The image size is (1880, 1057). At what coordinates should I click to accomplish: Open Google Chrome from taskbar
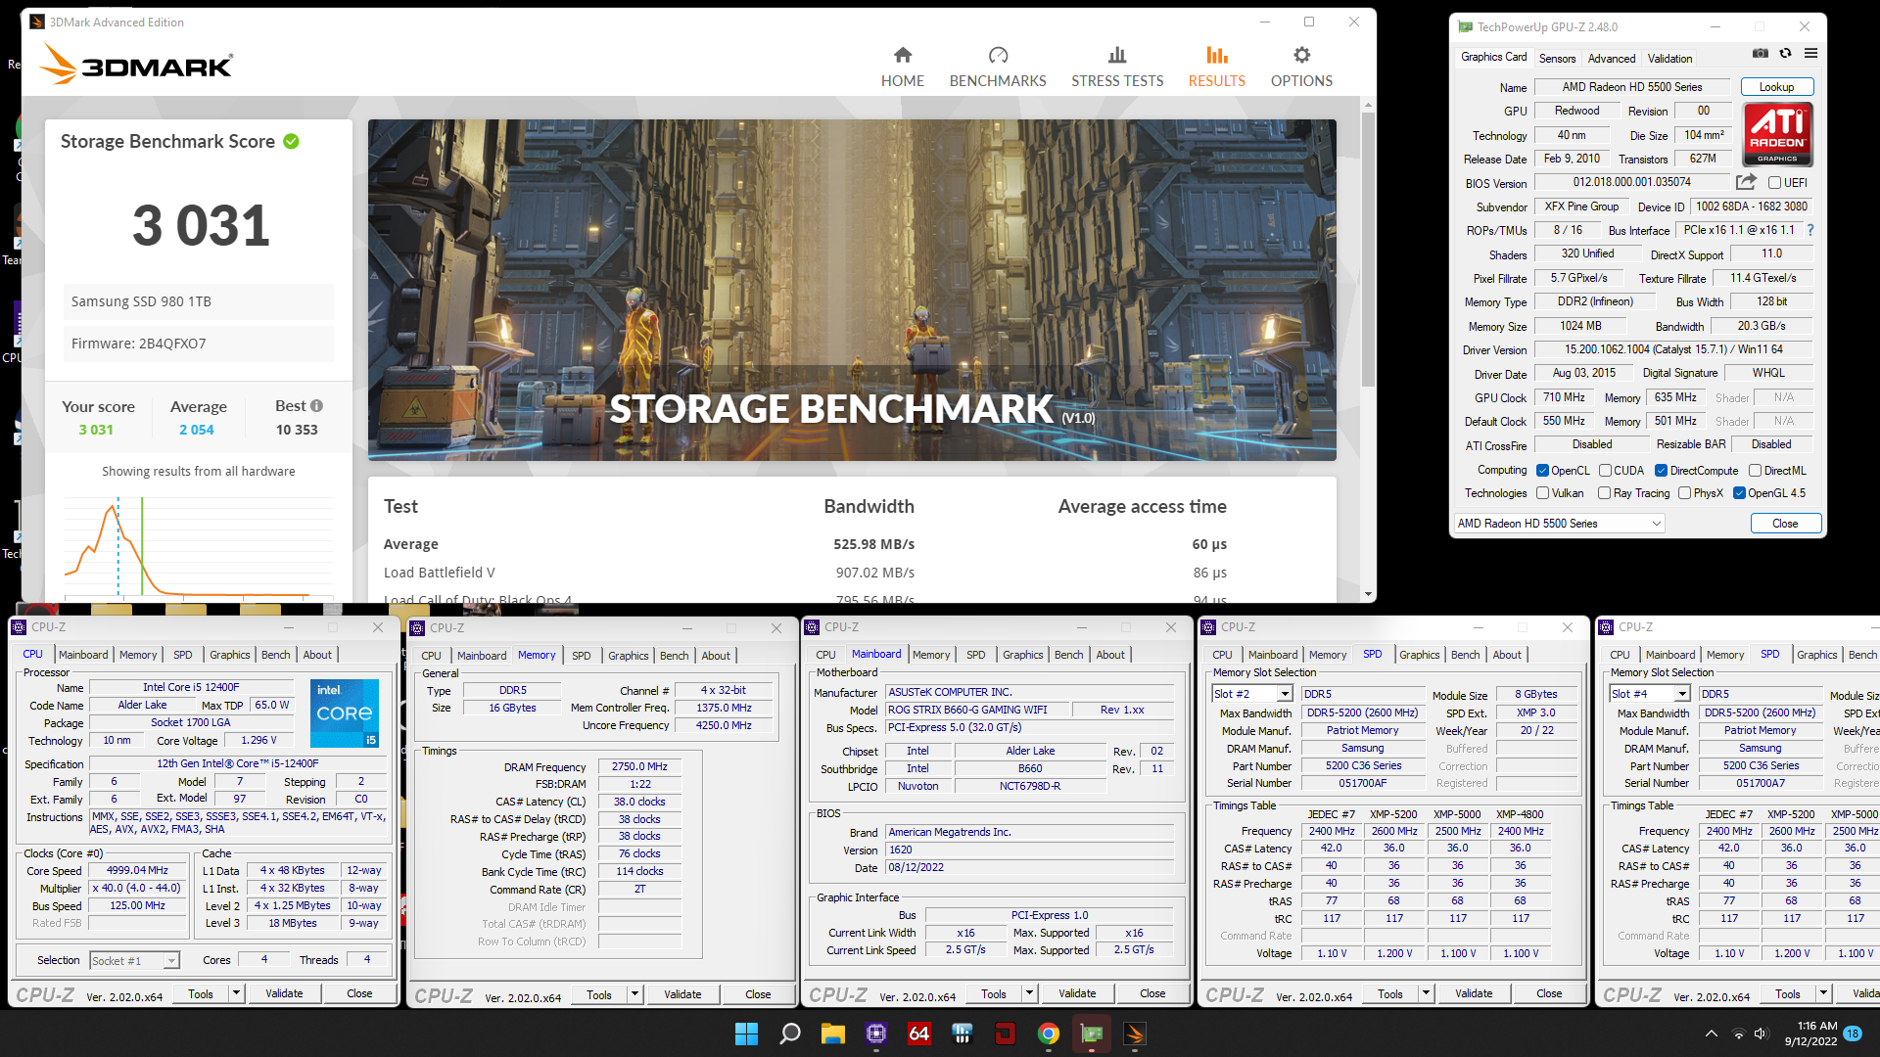(1048, 1034)
